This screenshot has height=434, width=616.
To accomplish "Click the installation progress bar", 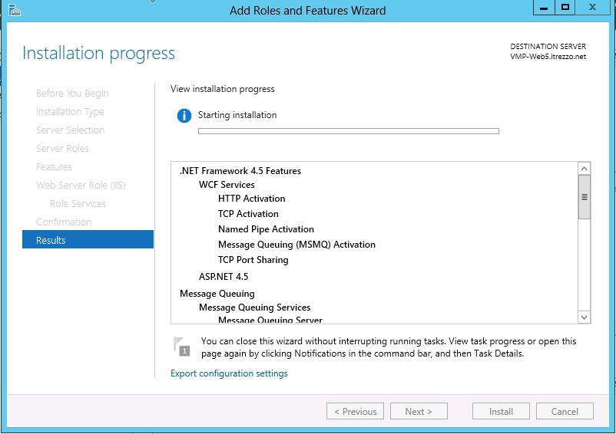I will [x=349, y=131].
